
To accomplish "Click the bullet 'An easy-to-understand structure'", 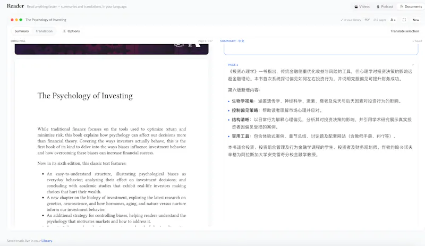I will pos(116,183).
